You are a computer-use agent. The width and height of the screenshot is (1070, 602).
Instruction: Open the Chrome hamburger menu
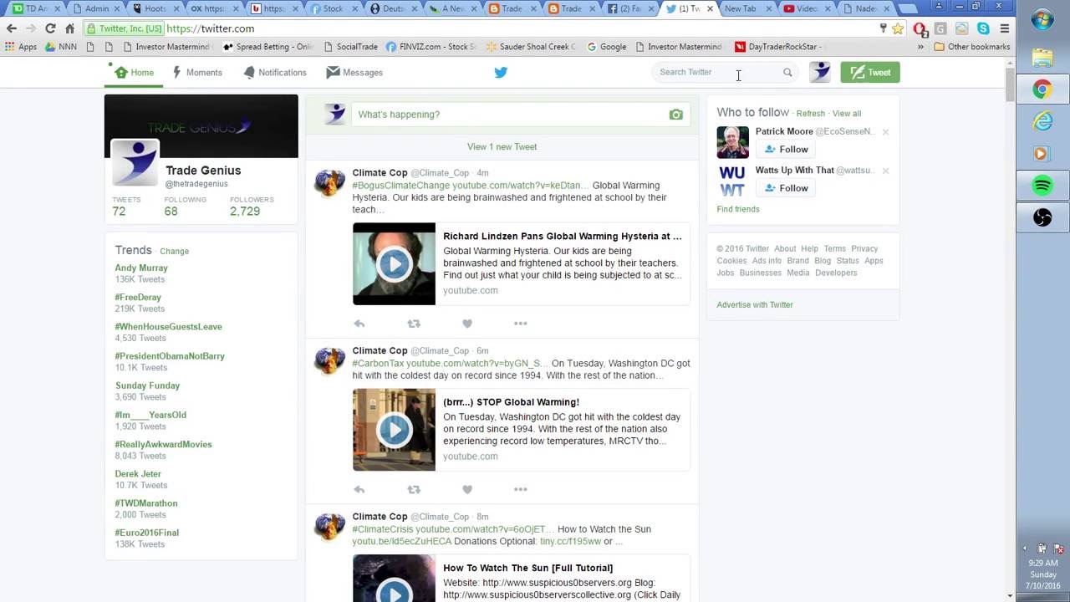[1005, 28]
